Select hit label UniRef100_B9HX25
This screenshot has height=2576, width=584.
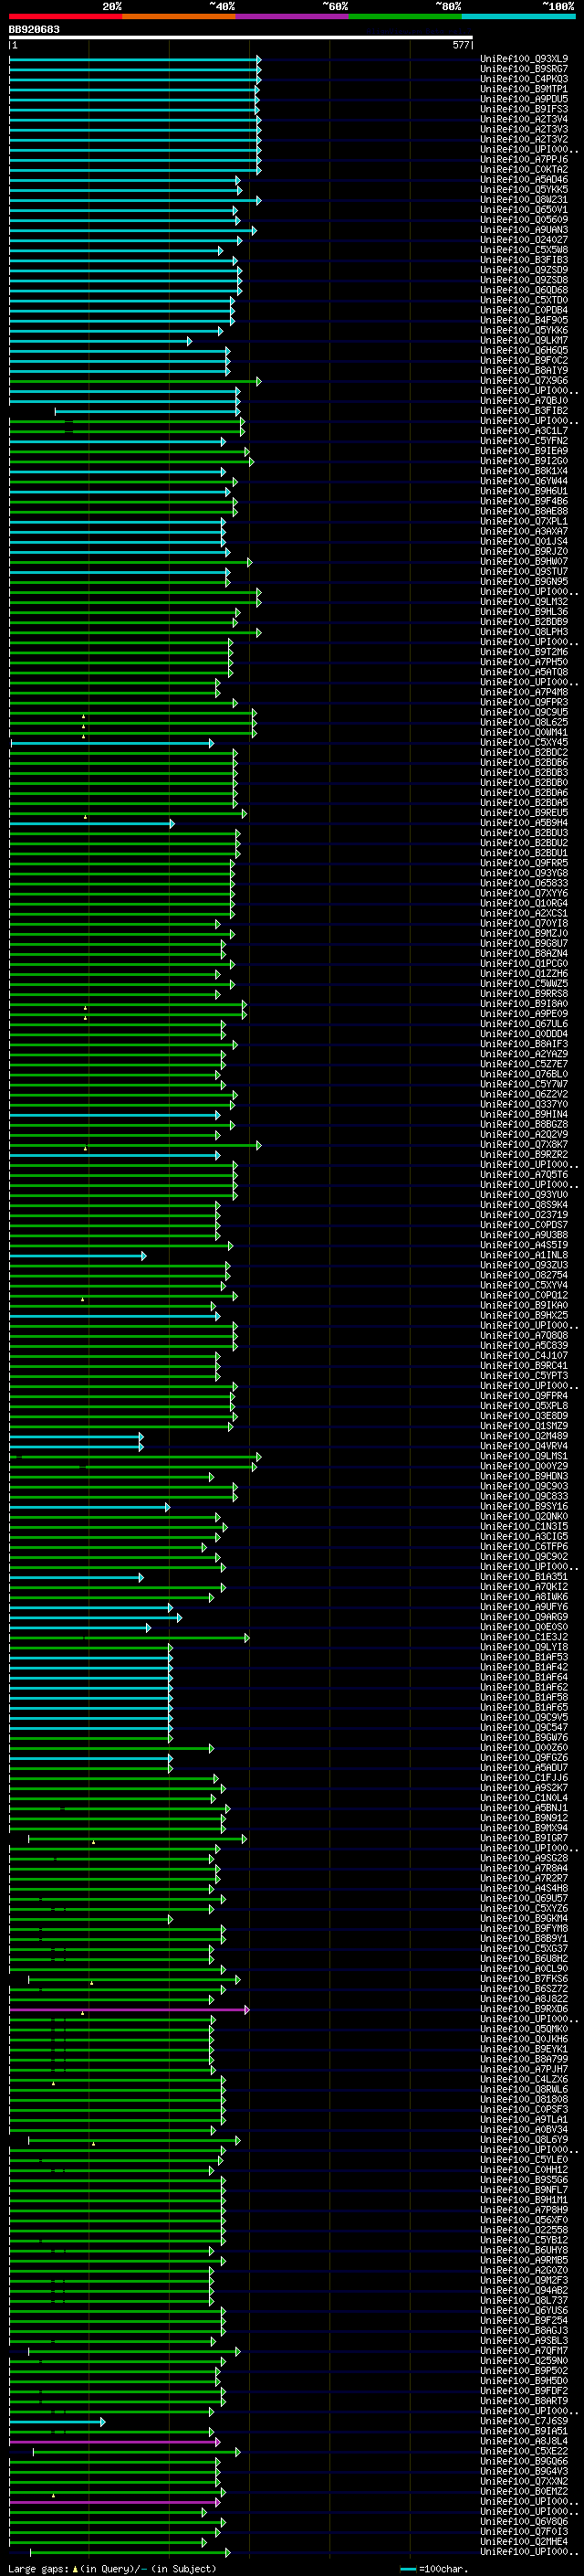[x=524, y=1316]
